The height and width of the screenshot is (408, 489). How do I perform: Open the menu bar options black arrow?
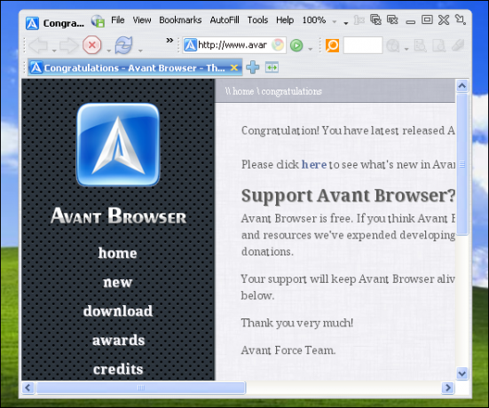tap(346, 23)
